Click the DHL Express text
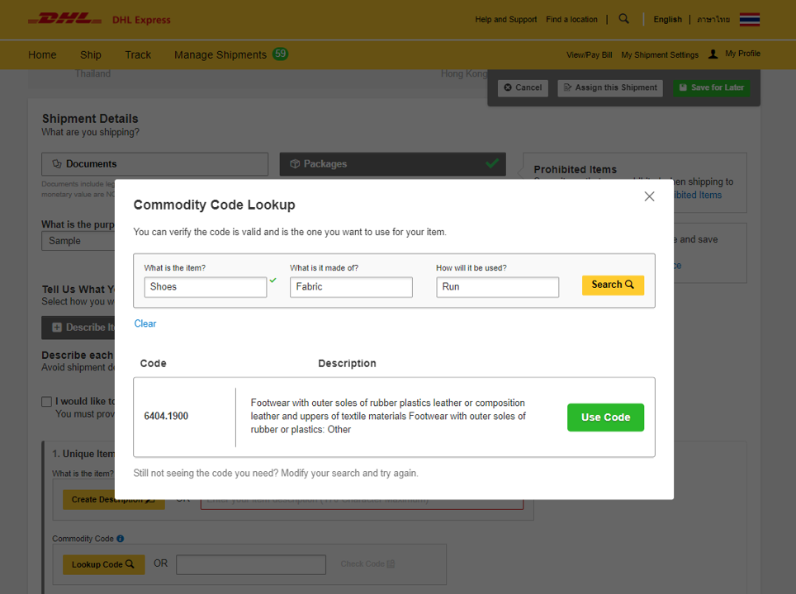 click(x=141, y=20)
